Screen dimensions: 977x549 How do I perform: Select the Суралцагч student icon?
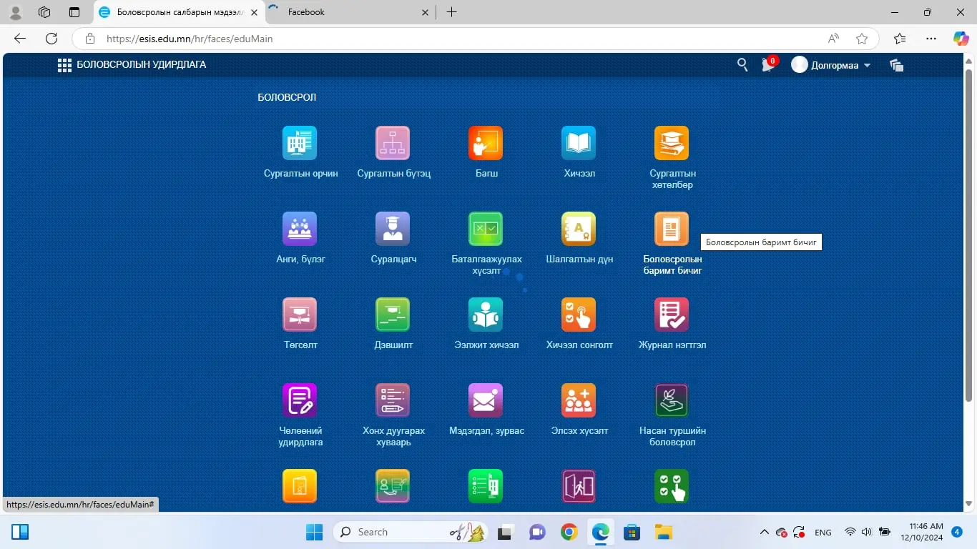[393, 229]
